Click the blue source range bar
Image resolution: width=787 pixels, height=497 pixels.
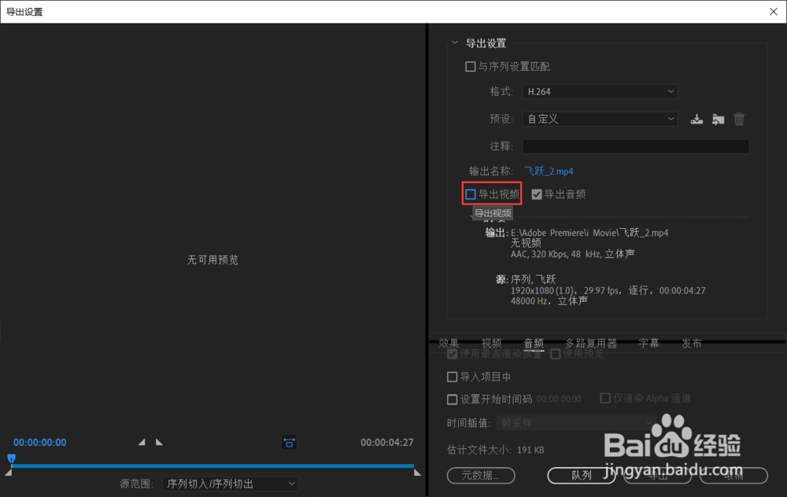pyautogui.click(x=212, y=466)
